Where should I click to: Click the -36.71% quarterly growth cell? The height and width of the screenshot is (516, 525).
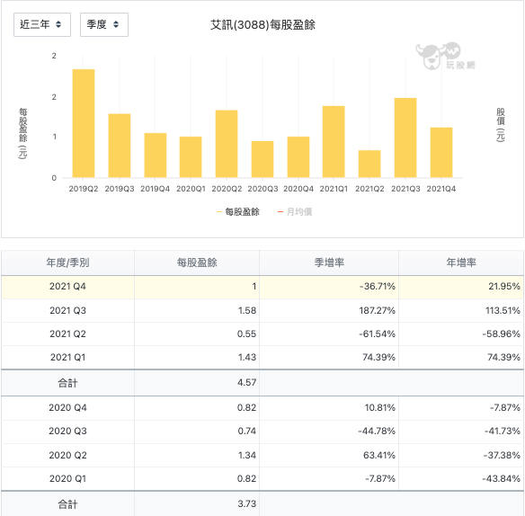(329, 287)
